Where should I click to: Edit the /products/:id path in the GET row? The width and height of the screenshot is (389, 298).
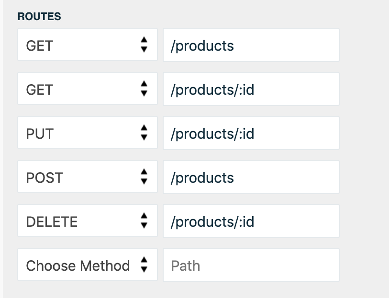tap(251, 89)
